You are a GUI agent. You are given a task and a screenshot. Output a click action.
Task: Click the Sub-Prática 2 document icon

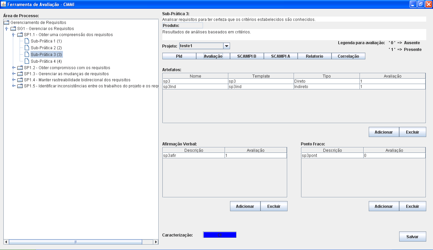(x=27, y=48)
